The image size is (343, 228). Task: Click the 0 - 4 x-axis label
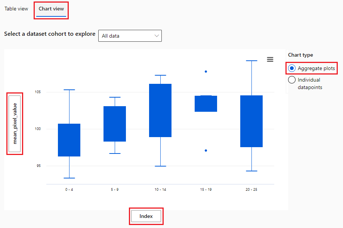click(69, 190)
